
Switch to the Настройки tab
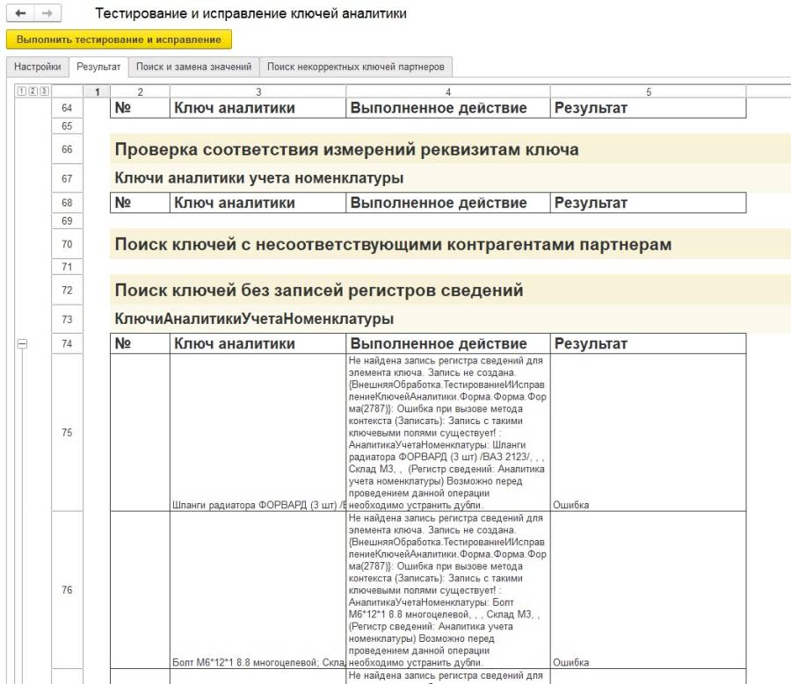pyautogui.click(x=37, y=67)
